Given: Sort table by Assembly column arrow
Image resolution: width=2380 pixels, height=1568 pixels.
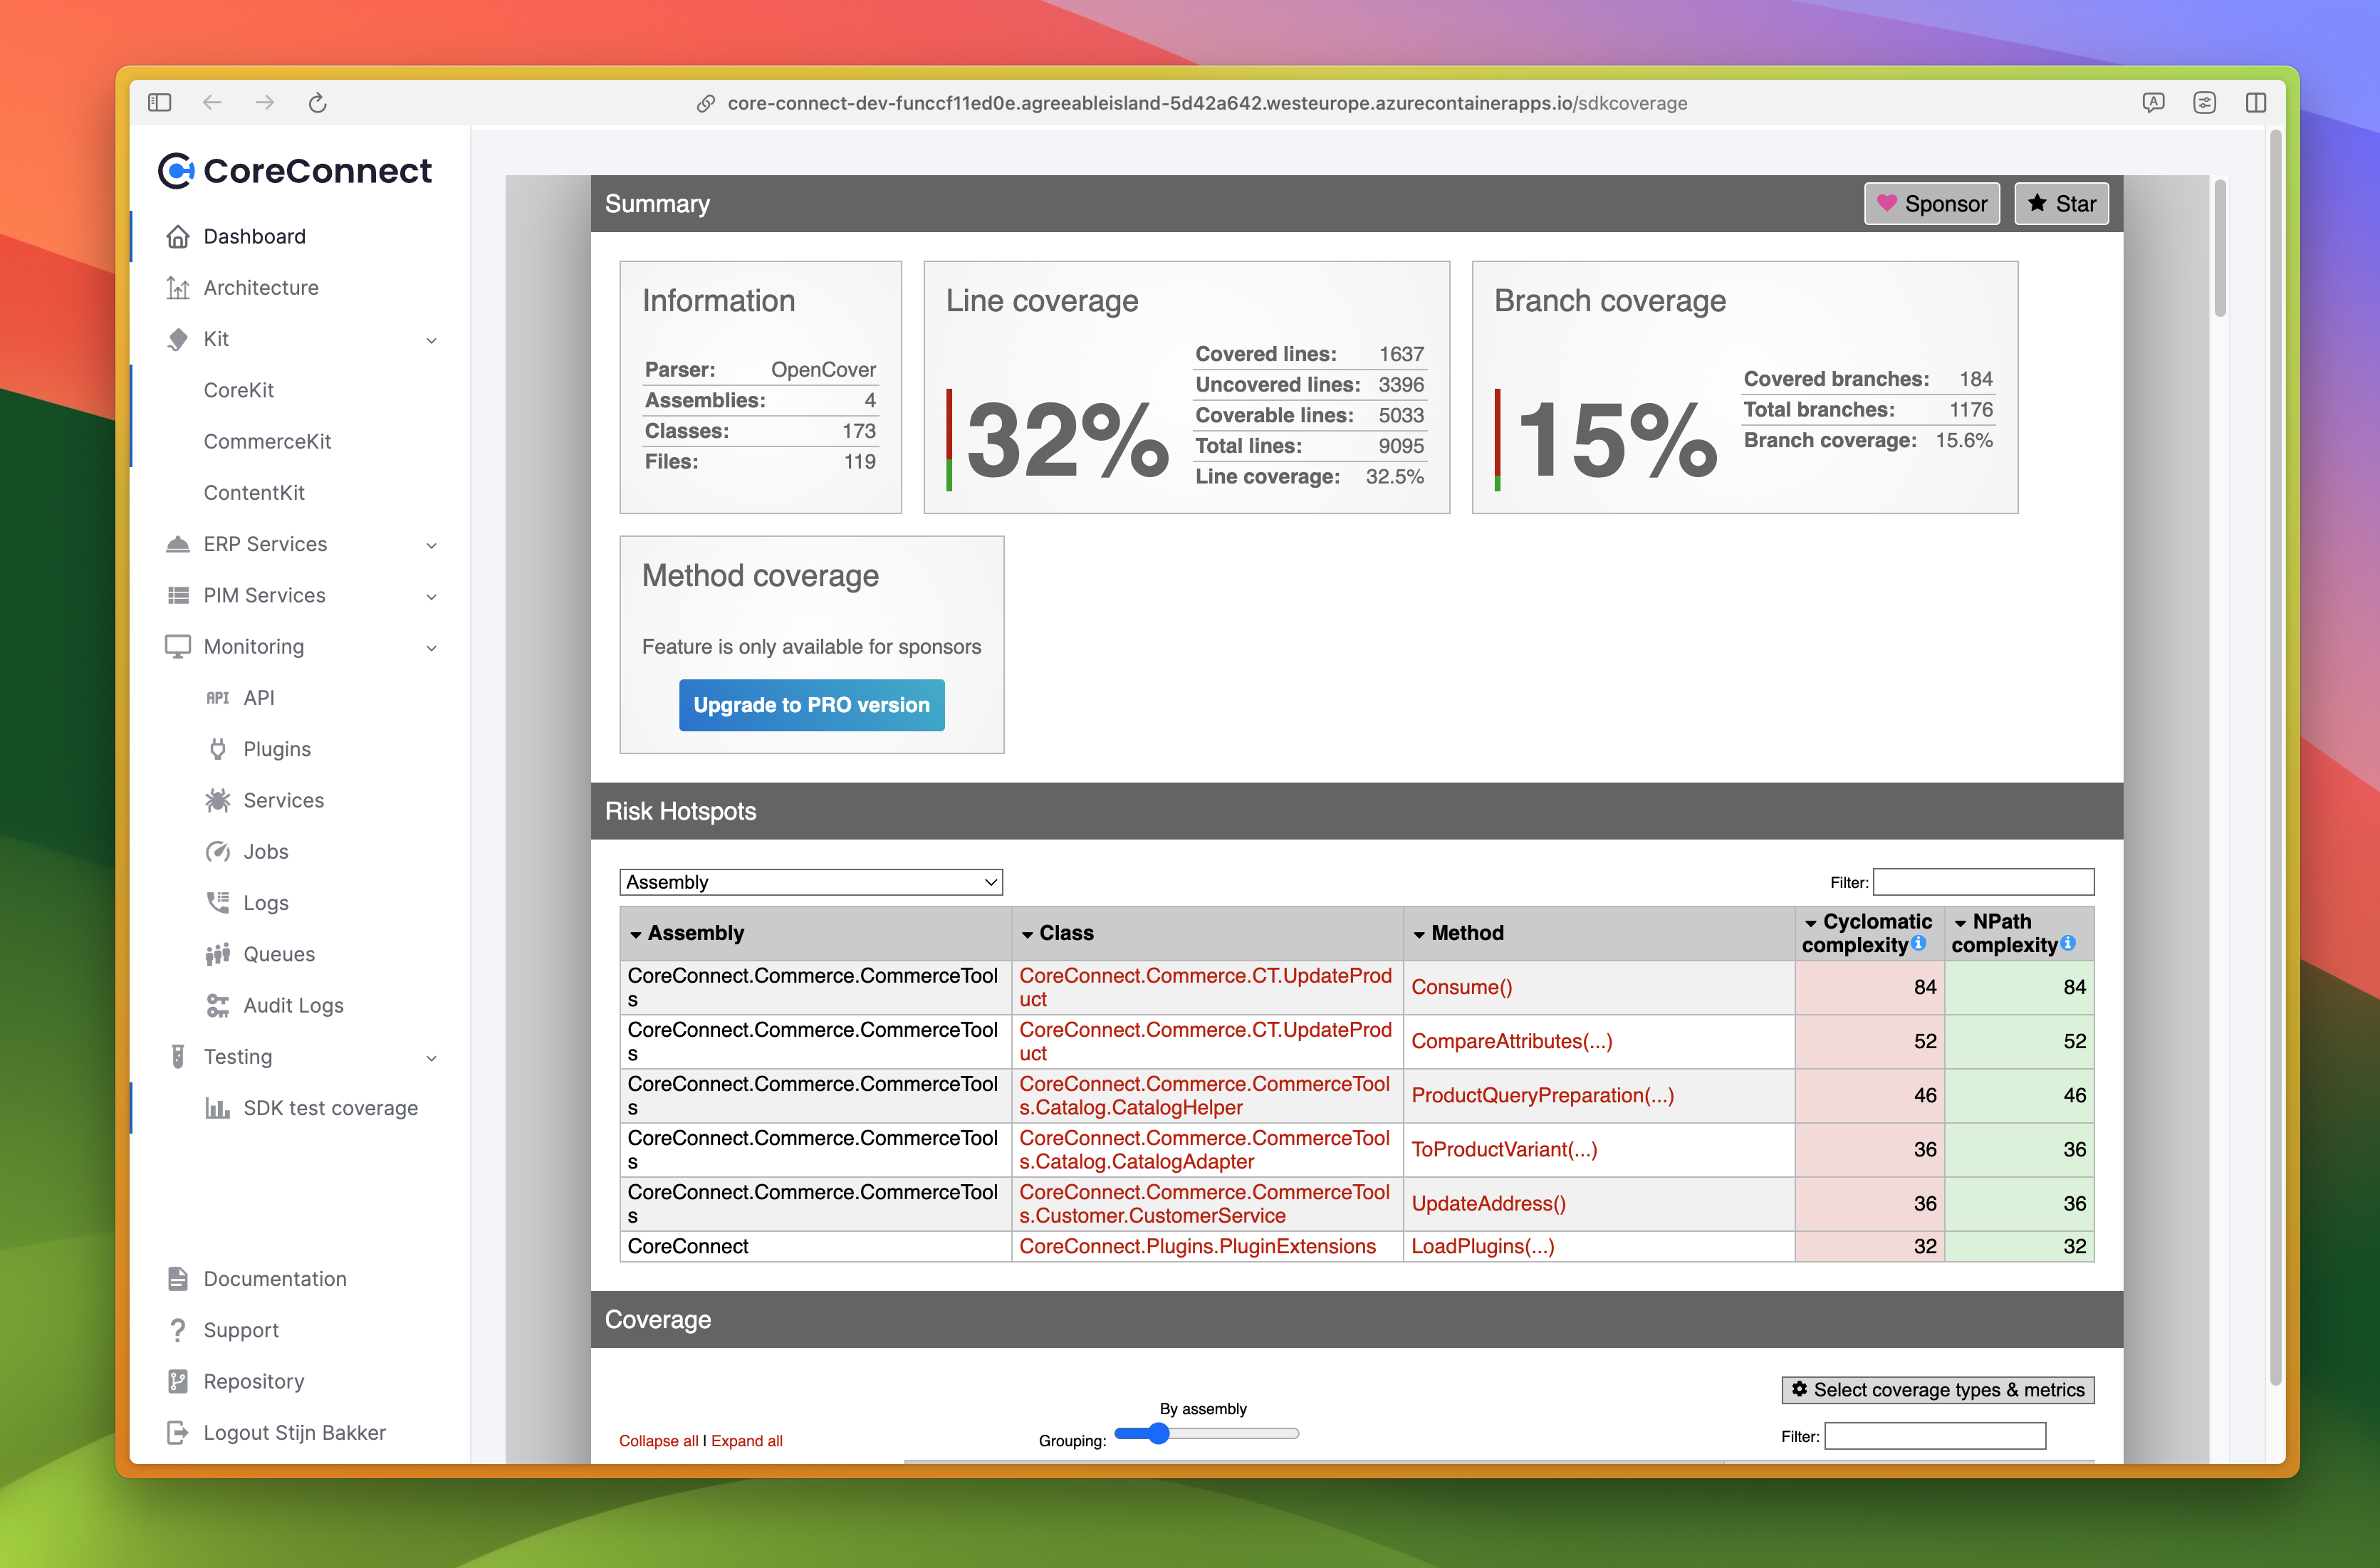Looking at the screenshot, I should coord(636,934).
